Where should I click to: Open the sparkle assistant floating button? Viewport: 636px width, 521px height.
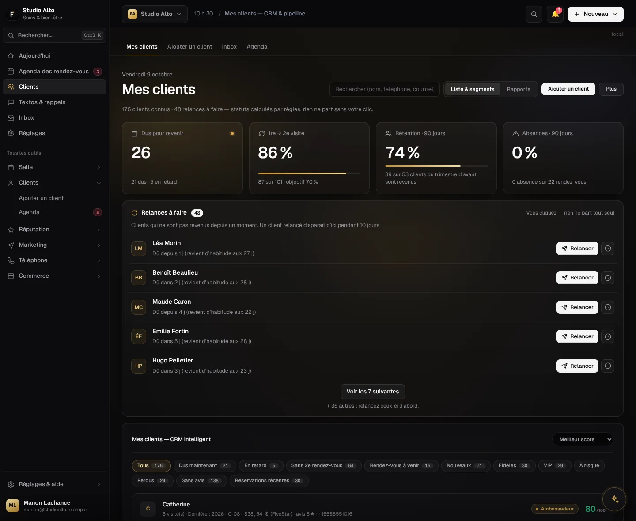tap(614, 499)
